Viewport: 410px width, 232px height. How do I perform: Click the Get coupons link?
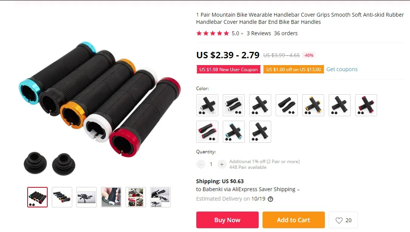point(342,69)
